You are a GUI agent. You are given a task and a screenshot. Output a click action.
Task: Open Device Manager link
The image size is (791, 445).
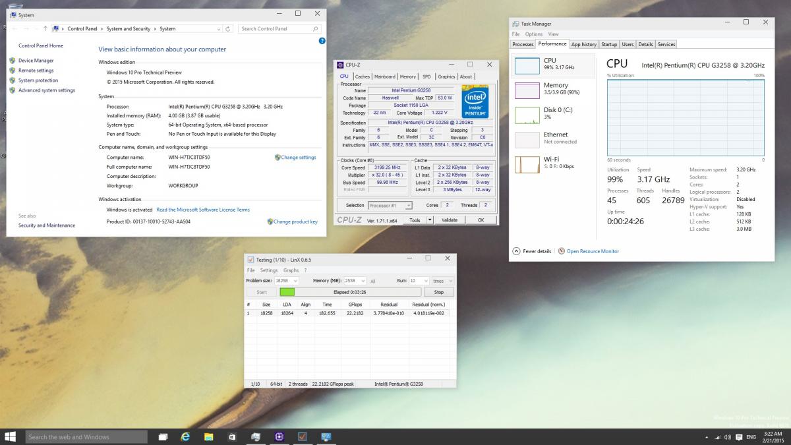point(36,61)
